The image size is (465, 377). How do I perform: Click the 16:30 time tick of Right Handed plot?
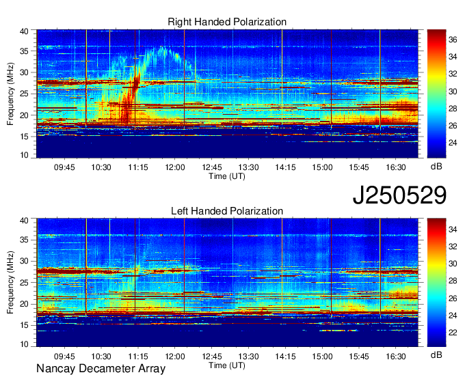[396, 167]
